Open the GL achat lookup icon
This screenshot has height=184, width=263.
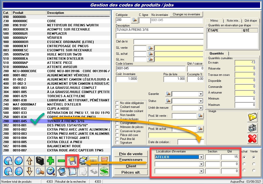coord(150,54)
